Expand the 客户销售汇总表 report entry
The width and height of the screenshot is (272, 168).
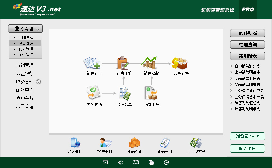247,66
